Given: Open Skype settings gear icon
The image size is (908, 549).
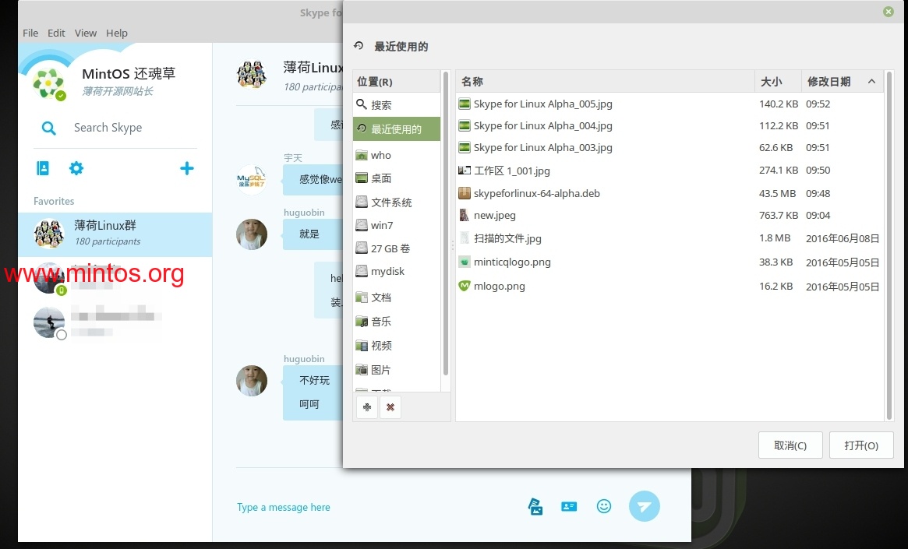Looking at the screenshot, I should pos(76,168).
